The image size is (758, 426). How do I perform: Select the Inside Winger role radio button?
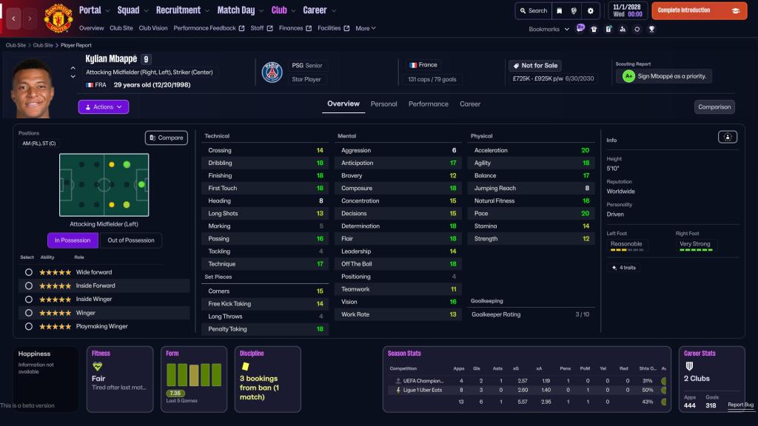[29, 300]
